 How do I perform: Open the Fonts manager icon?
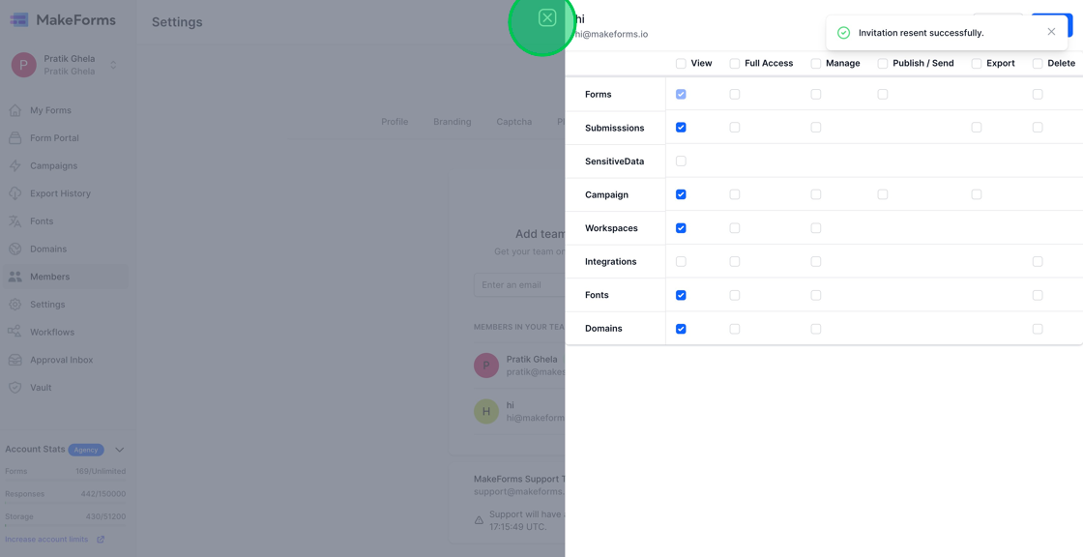(x=16, y=220)
